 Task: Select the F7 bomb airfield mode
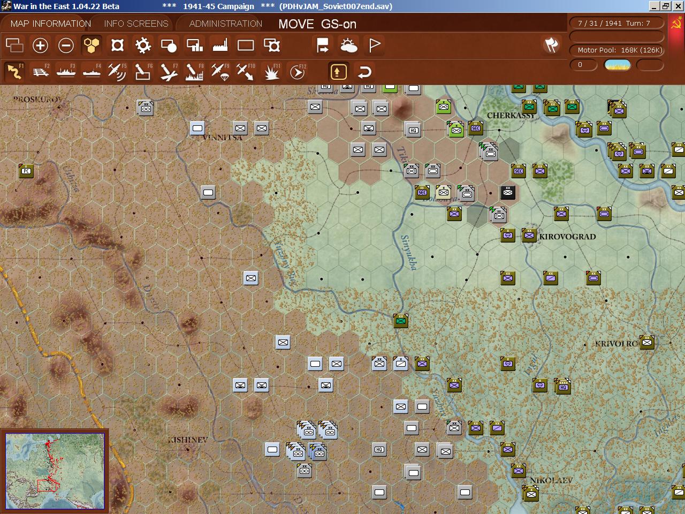click(169, 71)
